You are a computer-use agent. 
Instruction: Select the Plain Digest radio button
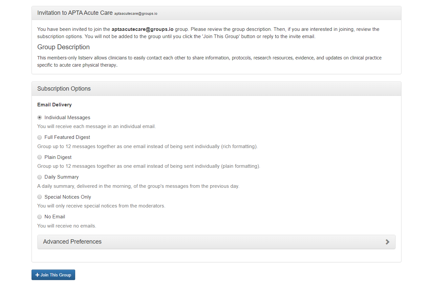point(39,157)
